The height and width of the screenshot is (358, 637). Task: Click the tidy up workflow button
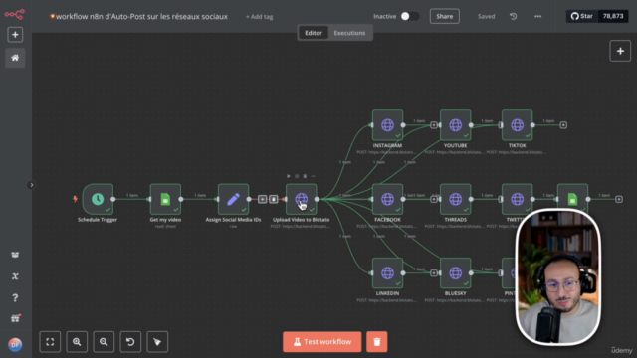click(x=157, y=342)
